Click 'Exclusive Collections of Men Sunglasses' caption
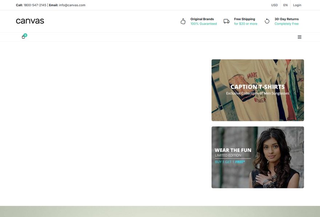 click(x=257, y=93)
